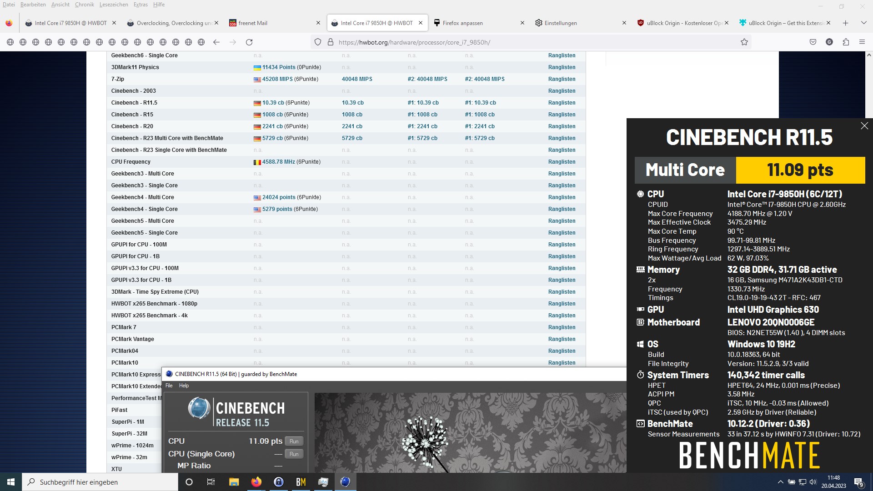
Task: Reload the page with the refresh icon
Action: pyautogui.click(x=249, y=42)
